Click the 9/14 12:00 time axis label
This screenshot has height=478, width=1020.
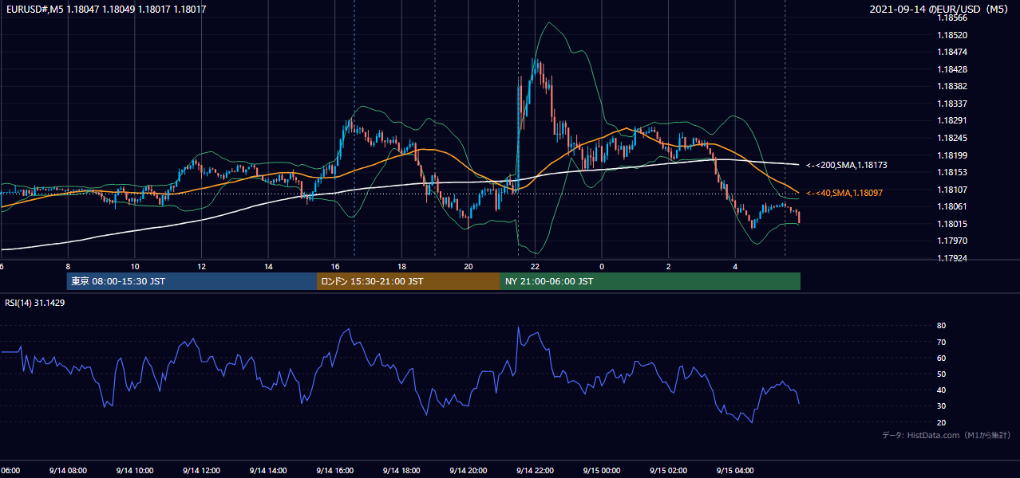click(201, 470)
